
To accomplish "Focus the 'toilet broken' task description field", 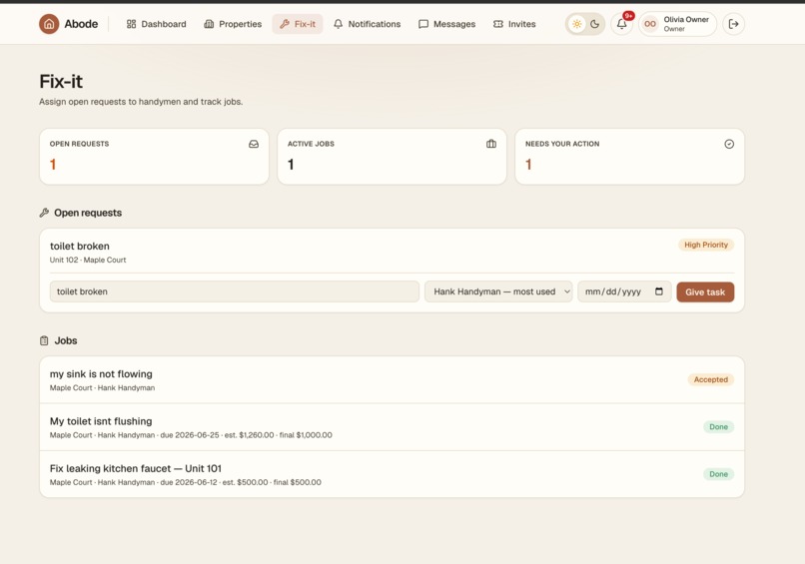I will tap(235, 291).
